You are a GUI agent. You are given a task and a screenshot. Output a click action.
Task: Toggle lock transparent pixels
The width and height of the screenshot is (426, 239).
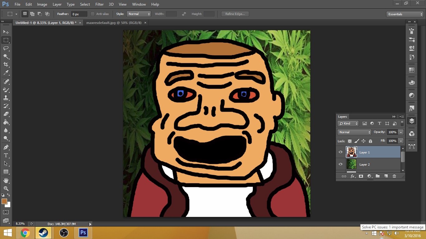pyautogui.click(x=350, y=141)
